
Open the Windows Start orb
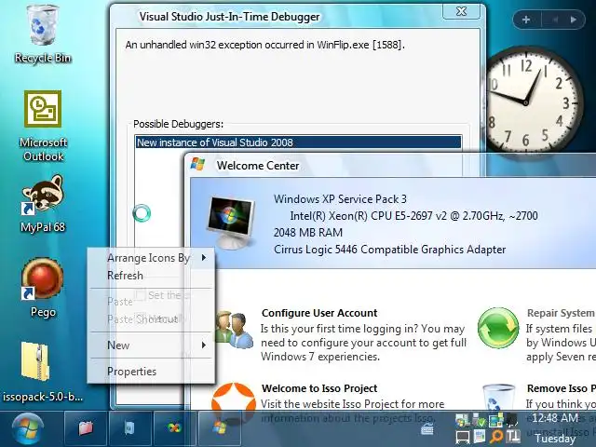pos(27,428)
